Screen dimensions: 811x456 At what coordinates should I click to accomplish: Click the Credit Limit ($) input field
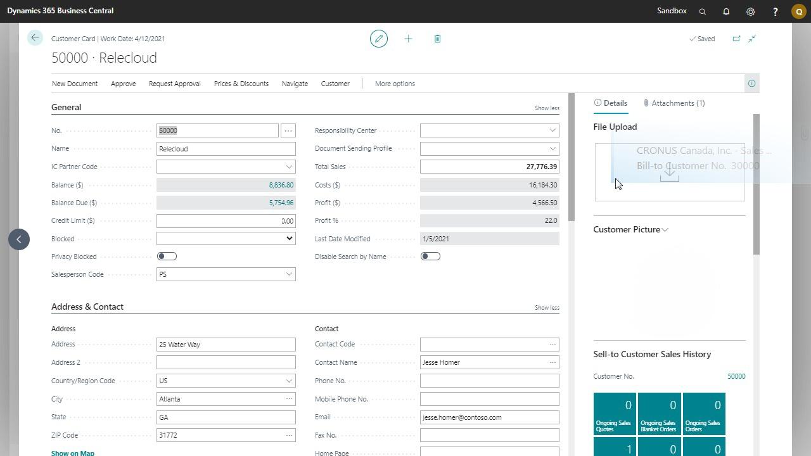tap(226, 221)
